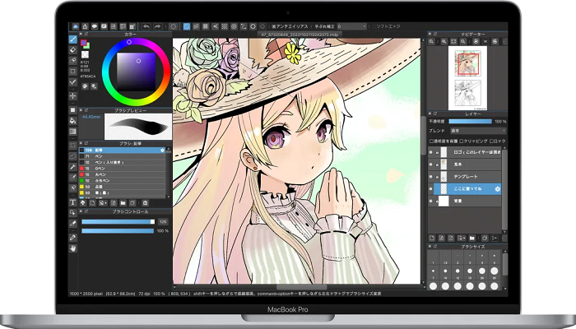Select the Text tool
The image size is (576, 329).
[x=73, y=202]
